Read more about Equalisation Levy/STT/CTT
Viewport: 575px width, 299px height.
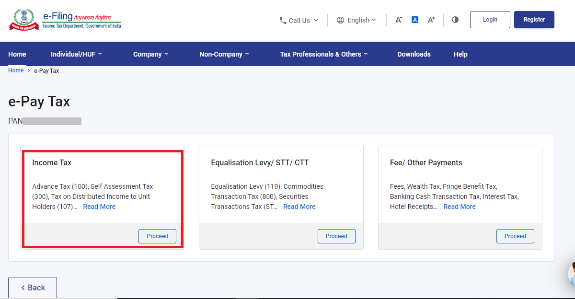tap(299, 206)
